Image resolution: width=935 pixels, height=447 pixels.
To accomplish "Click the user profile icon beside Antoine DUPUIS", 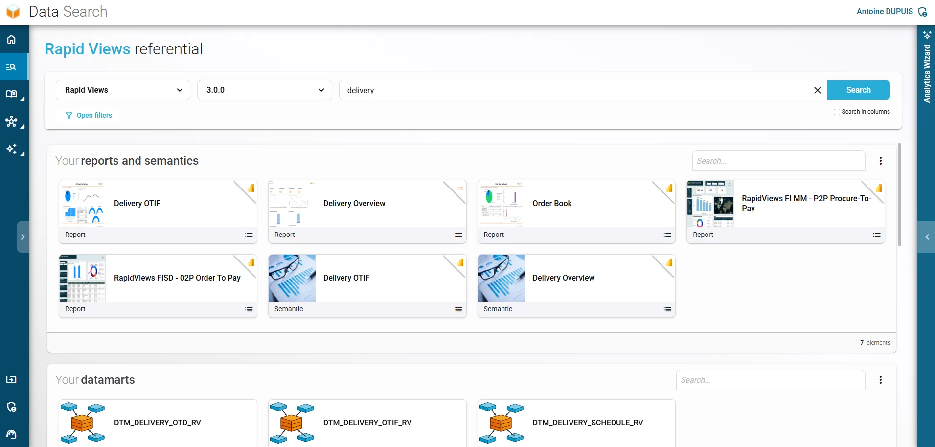I will (922, 12).
